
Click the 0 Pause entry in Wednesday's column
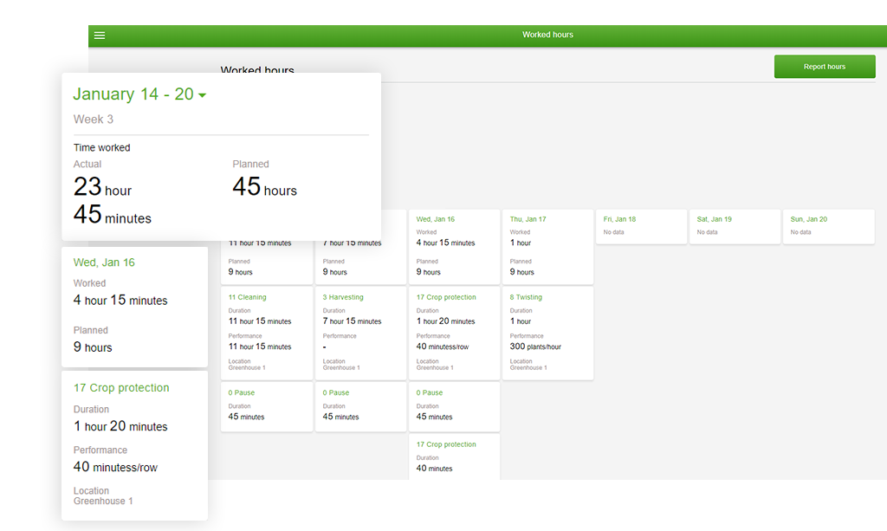(454, 405)
